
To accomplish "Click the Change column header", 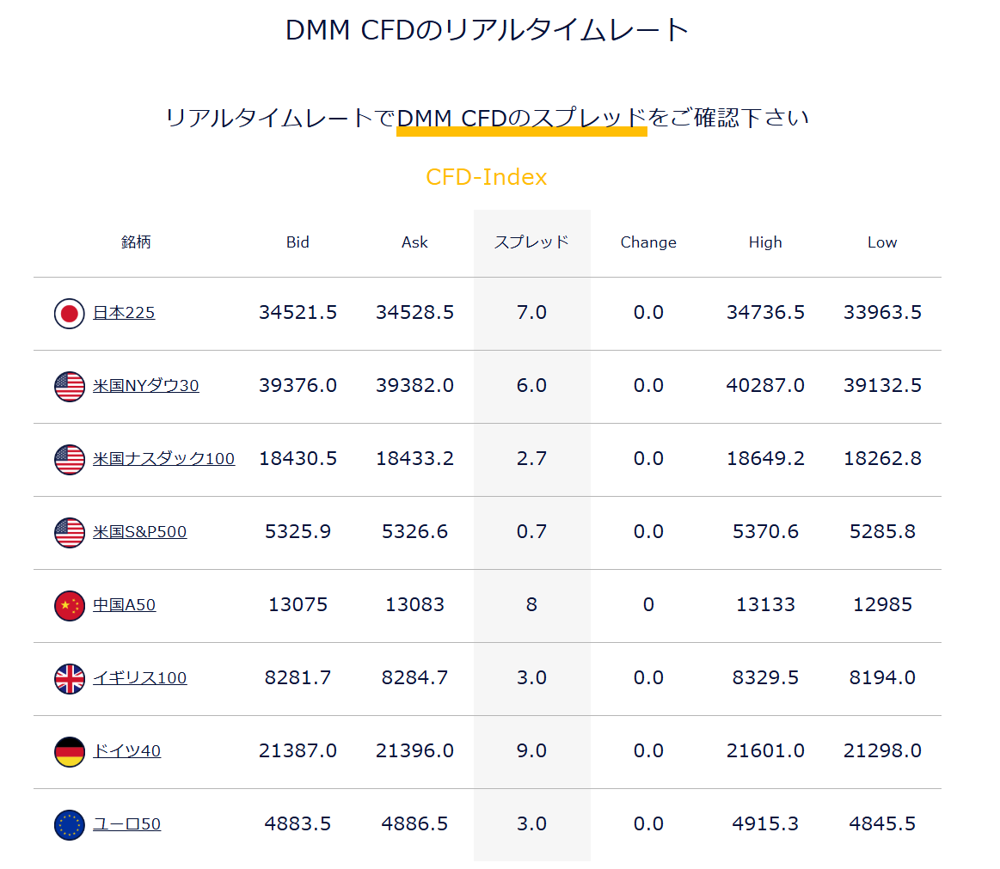I will [x=648, y=242].
